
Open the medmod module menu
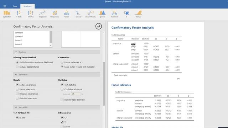(114, 14)
